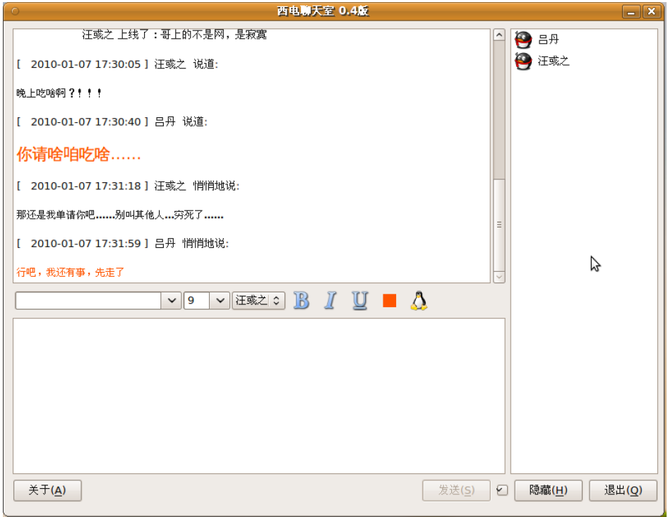Open the recipient selector showing 汪彧之

coord(258,300)
